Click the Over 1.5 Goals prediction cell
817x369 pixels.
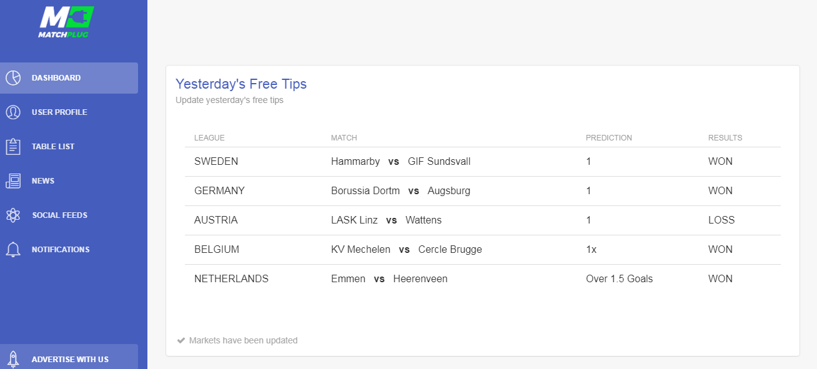(620, 279)
